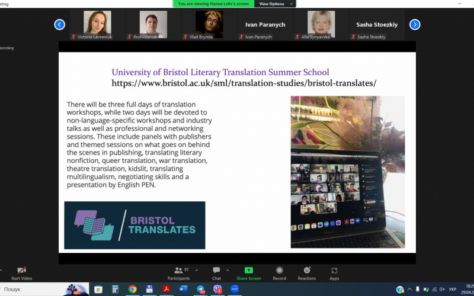The height and width of the screenshot is (296, 474).
Task: Open Adobe Acrobat from taskbar
Action: 166,289
